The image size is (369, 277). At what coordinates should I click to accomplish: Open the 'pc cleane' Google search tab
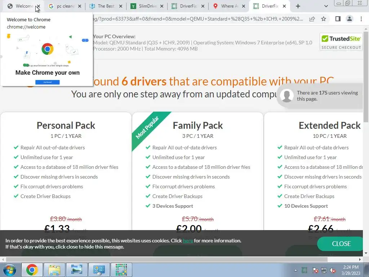pyautogui.click(x=62, y=6)
